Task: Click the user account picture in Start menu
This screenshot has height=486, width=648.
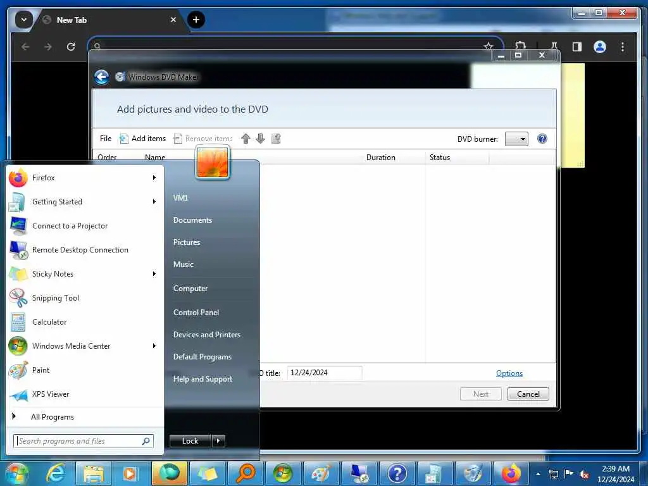Action: pos(213,163)
